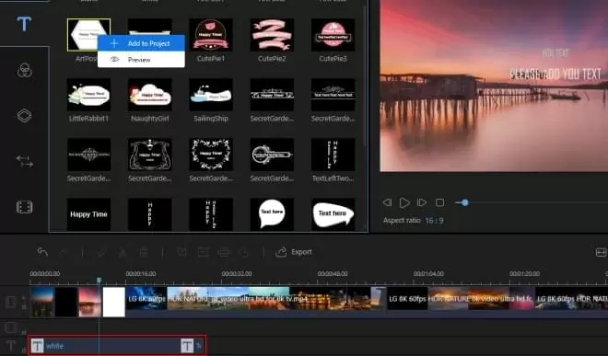The width and height of the screenshot is (608, 356).
Task: Select the CutePie3 text template
Action: click(x=333, y=35)
